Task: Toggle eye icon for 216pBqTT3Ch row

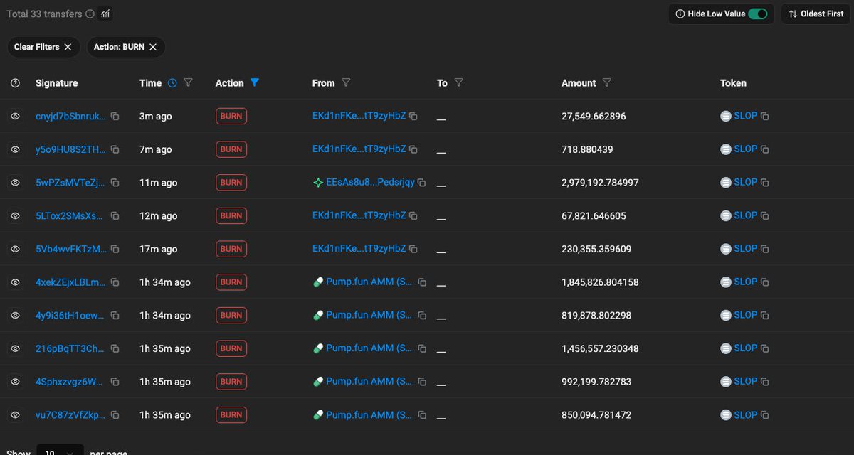Action: (15, 348)
